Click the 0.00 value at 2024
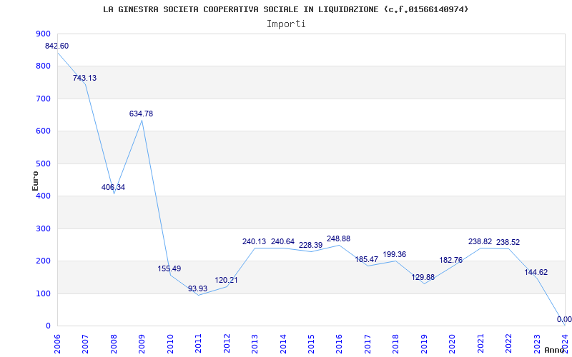 (564, 319)
